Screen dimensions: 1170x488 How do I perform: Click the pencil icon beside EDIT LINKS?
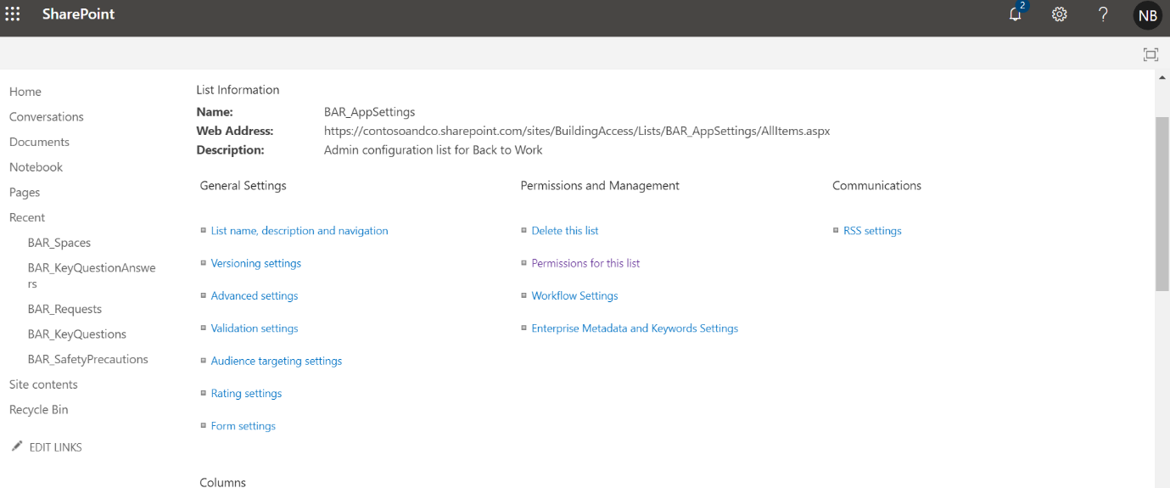click(17, 446)
